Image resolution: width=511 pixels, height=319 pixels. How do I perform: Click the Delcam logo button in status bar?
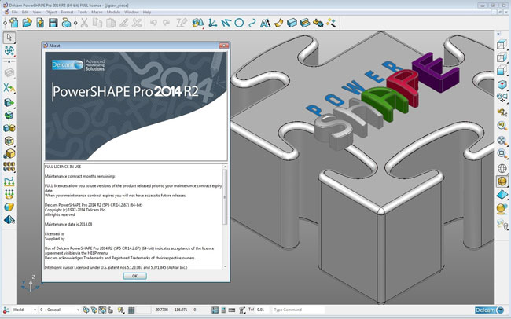(490, 310)
